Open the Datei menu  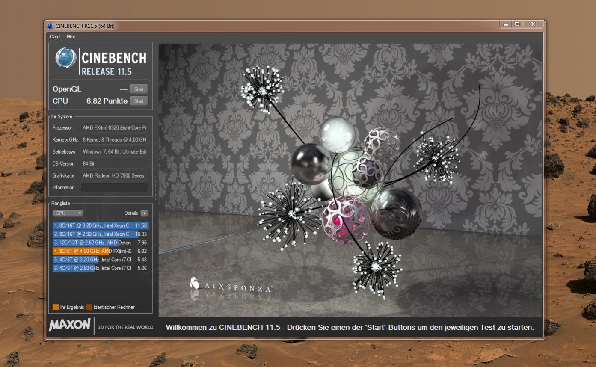coord(55,37)
